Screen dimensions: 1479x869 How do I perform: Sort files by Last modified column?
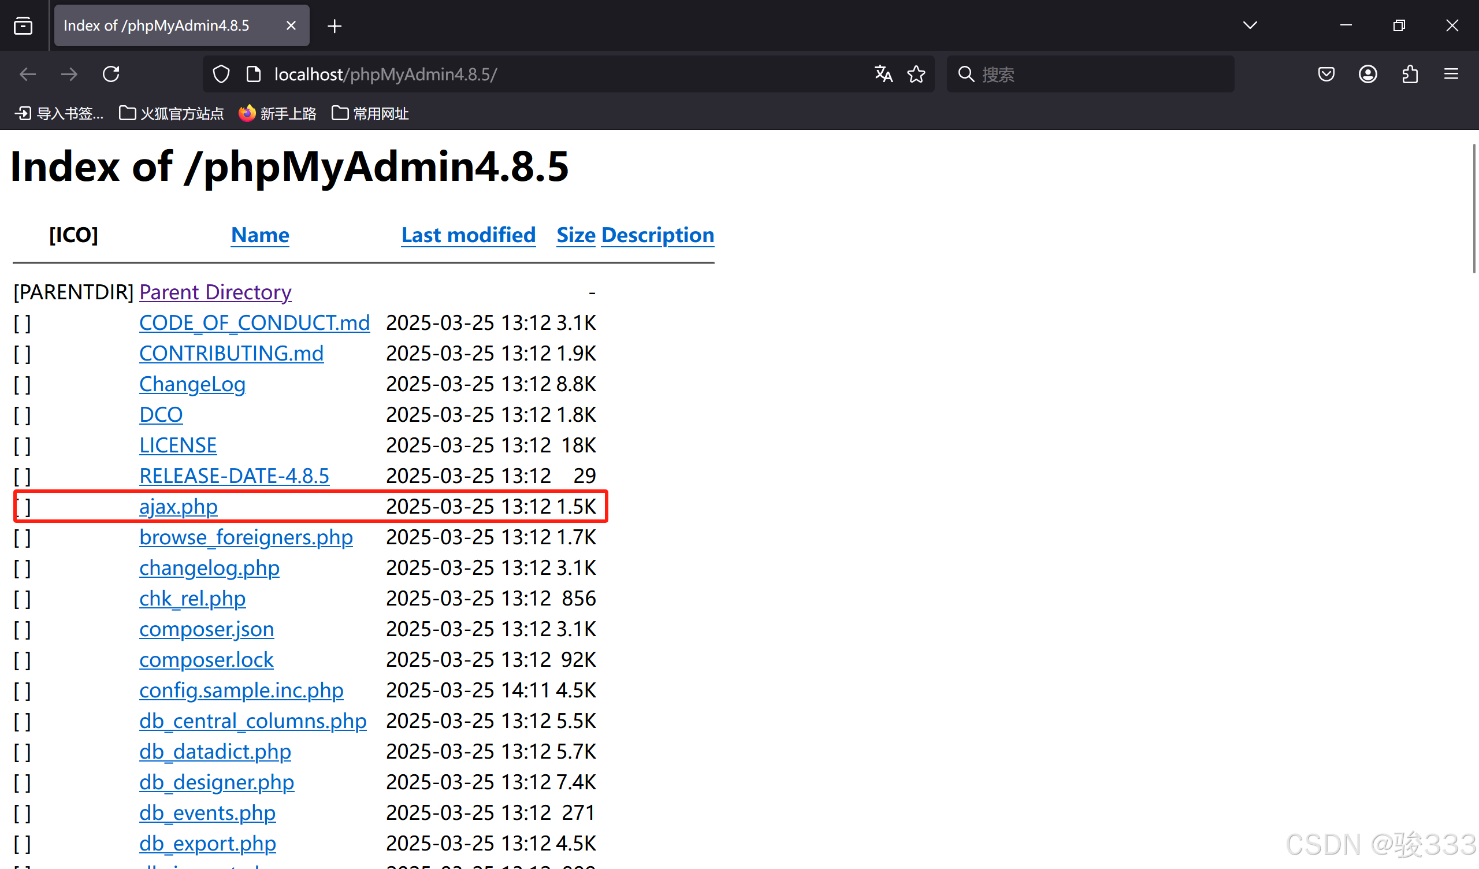(468, 235)
